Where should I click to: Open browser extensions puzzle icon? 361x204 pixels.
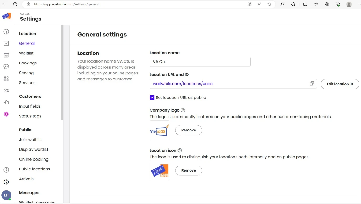click(x=293, y=4)
